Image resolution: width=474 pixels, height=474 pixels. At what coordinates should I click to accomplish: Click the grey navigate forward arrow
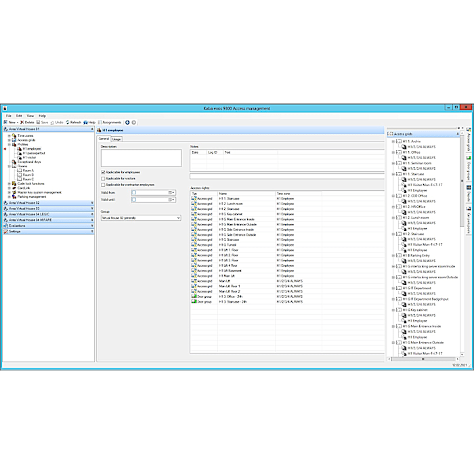click(x=134, y=123)
